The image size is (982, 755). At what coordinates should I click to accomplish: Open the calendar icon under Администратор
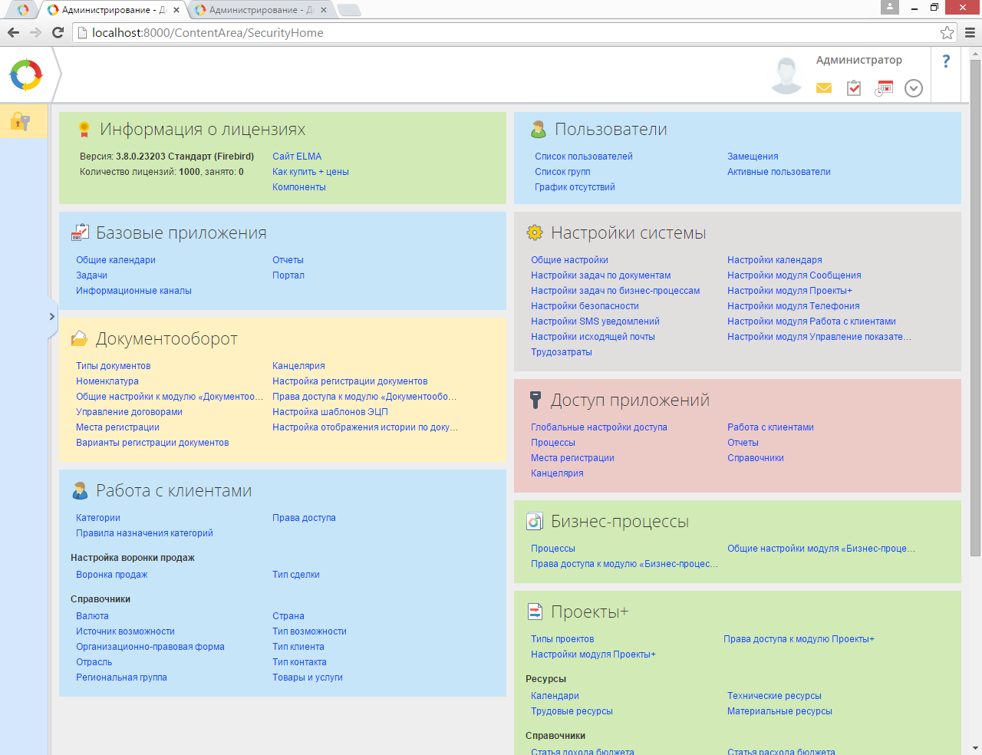[885, 88]
